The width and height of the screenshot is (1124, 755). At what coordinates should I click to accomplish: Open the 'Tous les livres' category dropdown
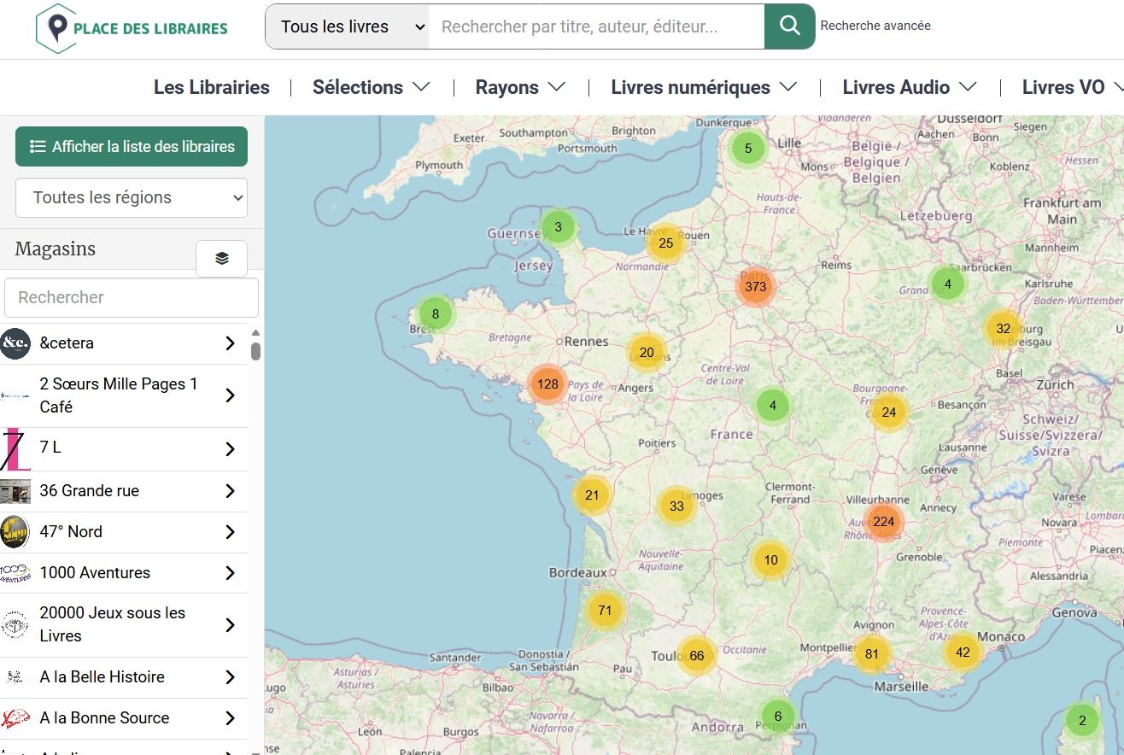347,26
